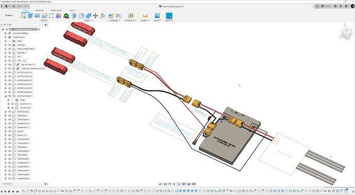Choose the Extrude tool
The image size is (355, 195).
30,15
